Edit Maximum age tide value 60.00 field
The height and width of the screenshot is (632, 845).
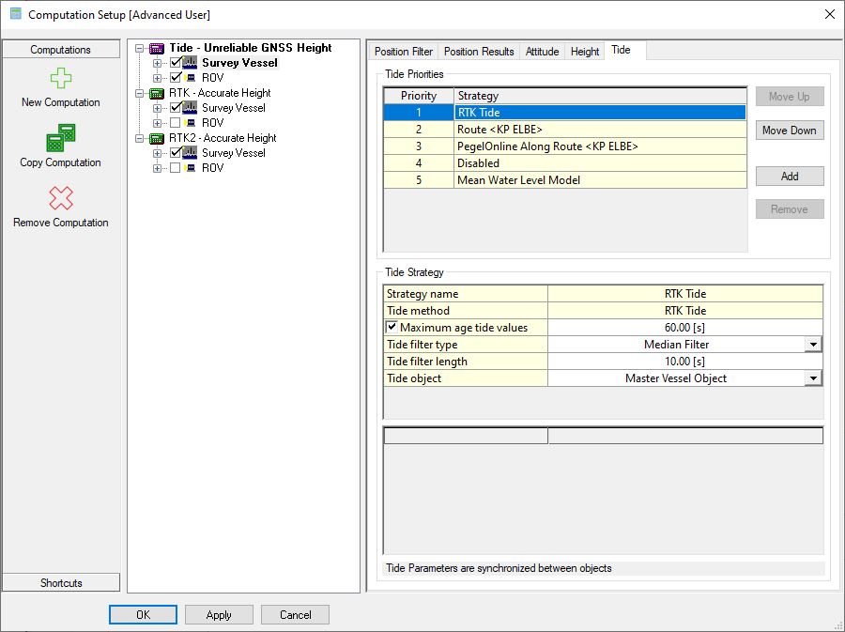(x=685, y=328)
